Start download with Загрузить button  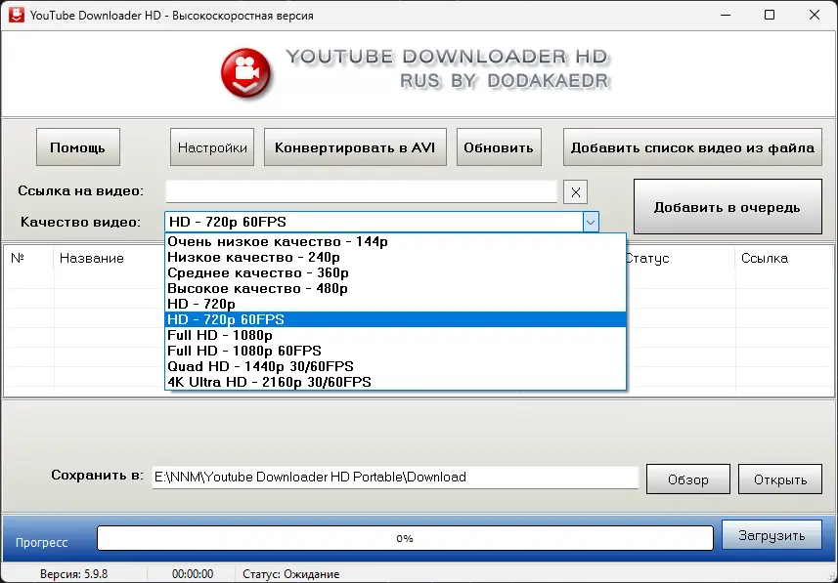tap(772, 534)
